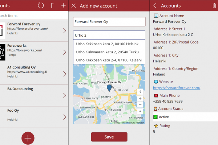Open Foo Oy chevron arrow
This screenshot has width=218, height=145.
pos(65,117)
